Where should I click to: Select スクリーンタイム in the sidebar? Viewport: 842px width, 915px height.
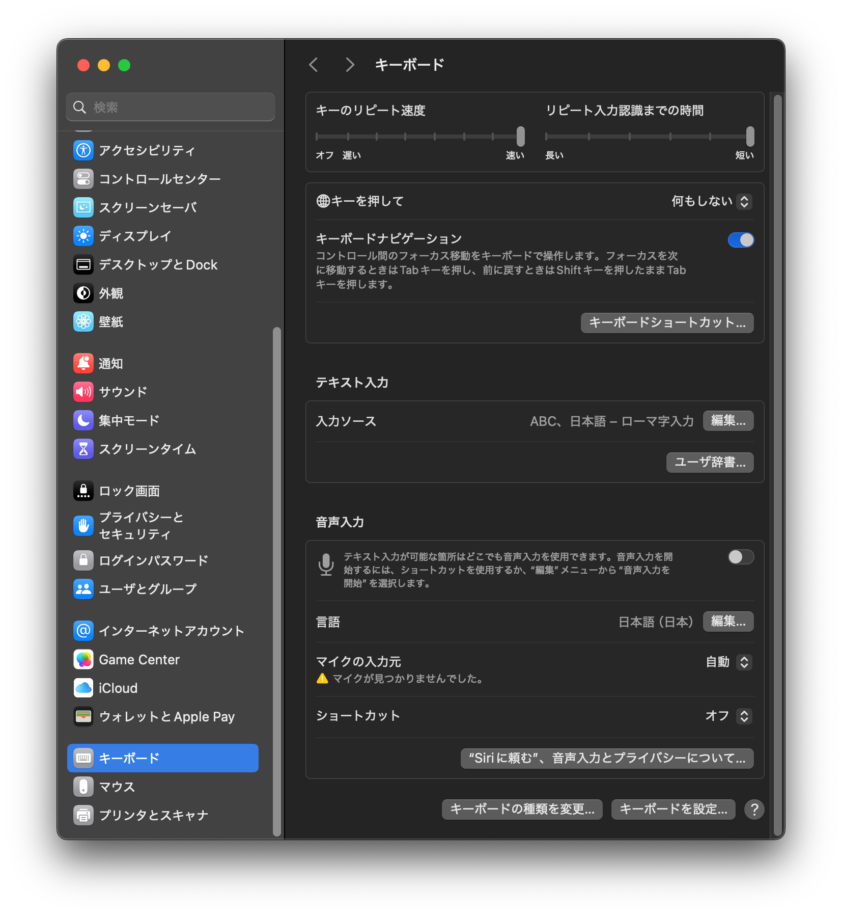click(x=147, y=449)
